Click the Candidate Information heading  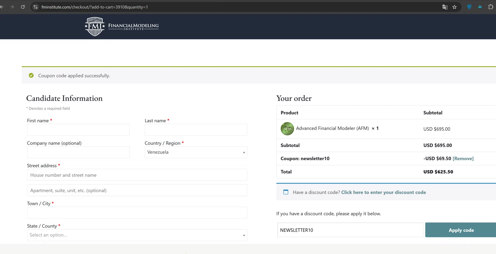click(64, 98)
